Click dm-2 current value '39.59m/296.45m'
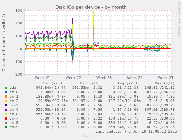Viewport: 182px width, 140px height. [x=53, y=101]
